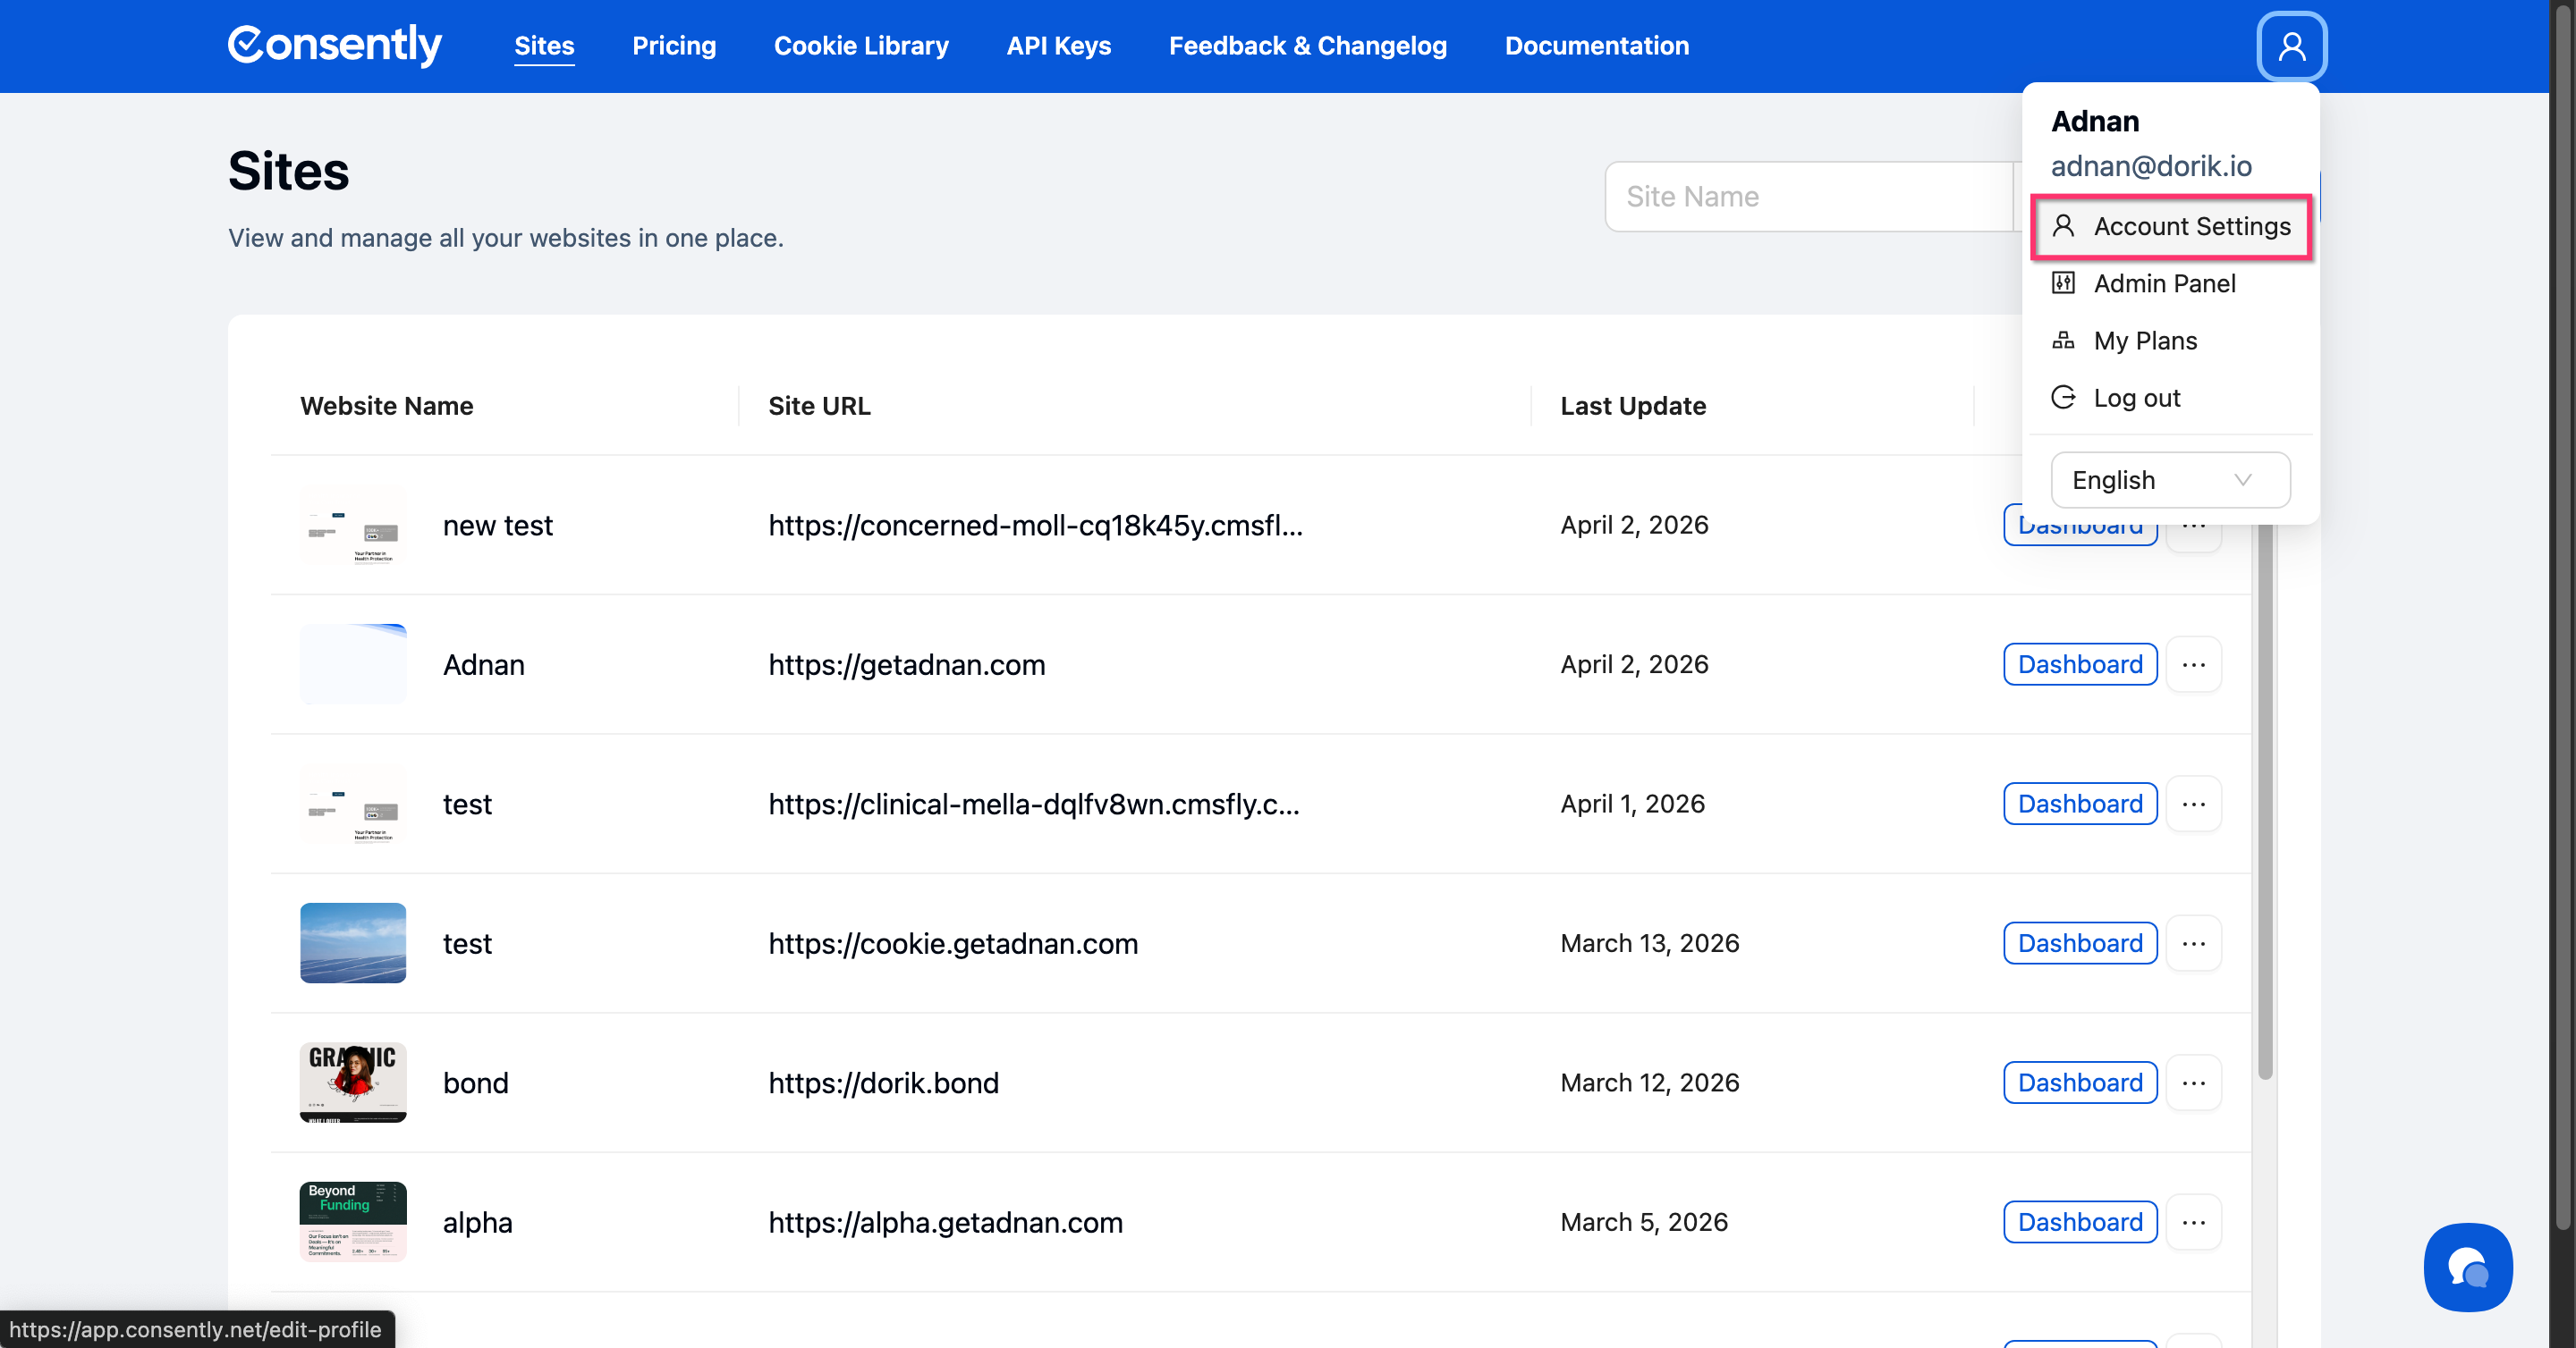Click the Log out arrow icon
The width and height of the screenshot is (2576, 1348).
pyautogui.click(x=2063, y=398)
